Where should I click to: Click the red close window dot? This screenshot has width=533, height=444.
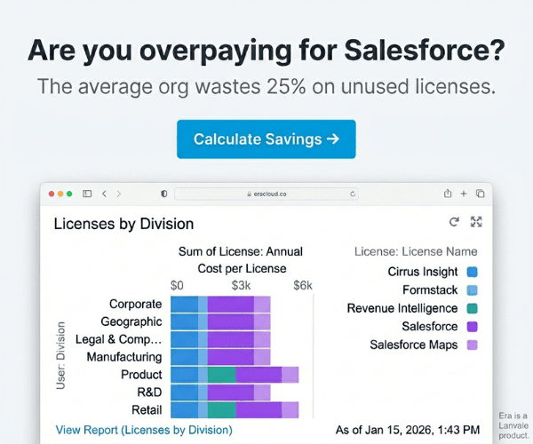click(x=52, y=194)
